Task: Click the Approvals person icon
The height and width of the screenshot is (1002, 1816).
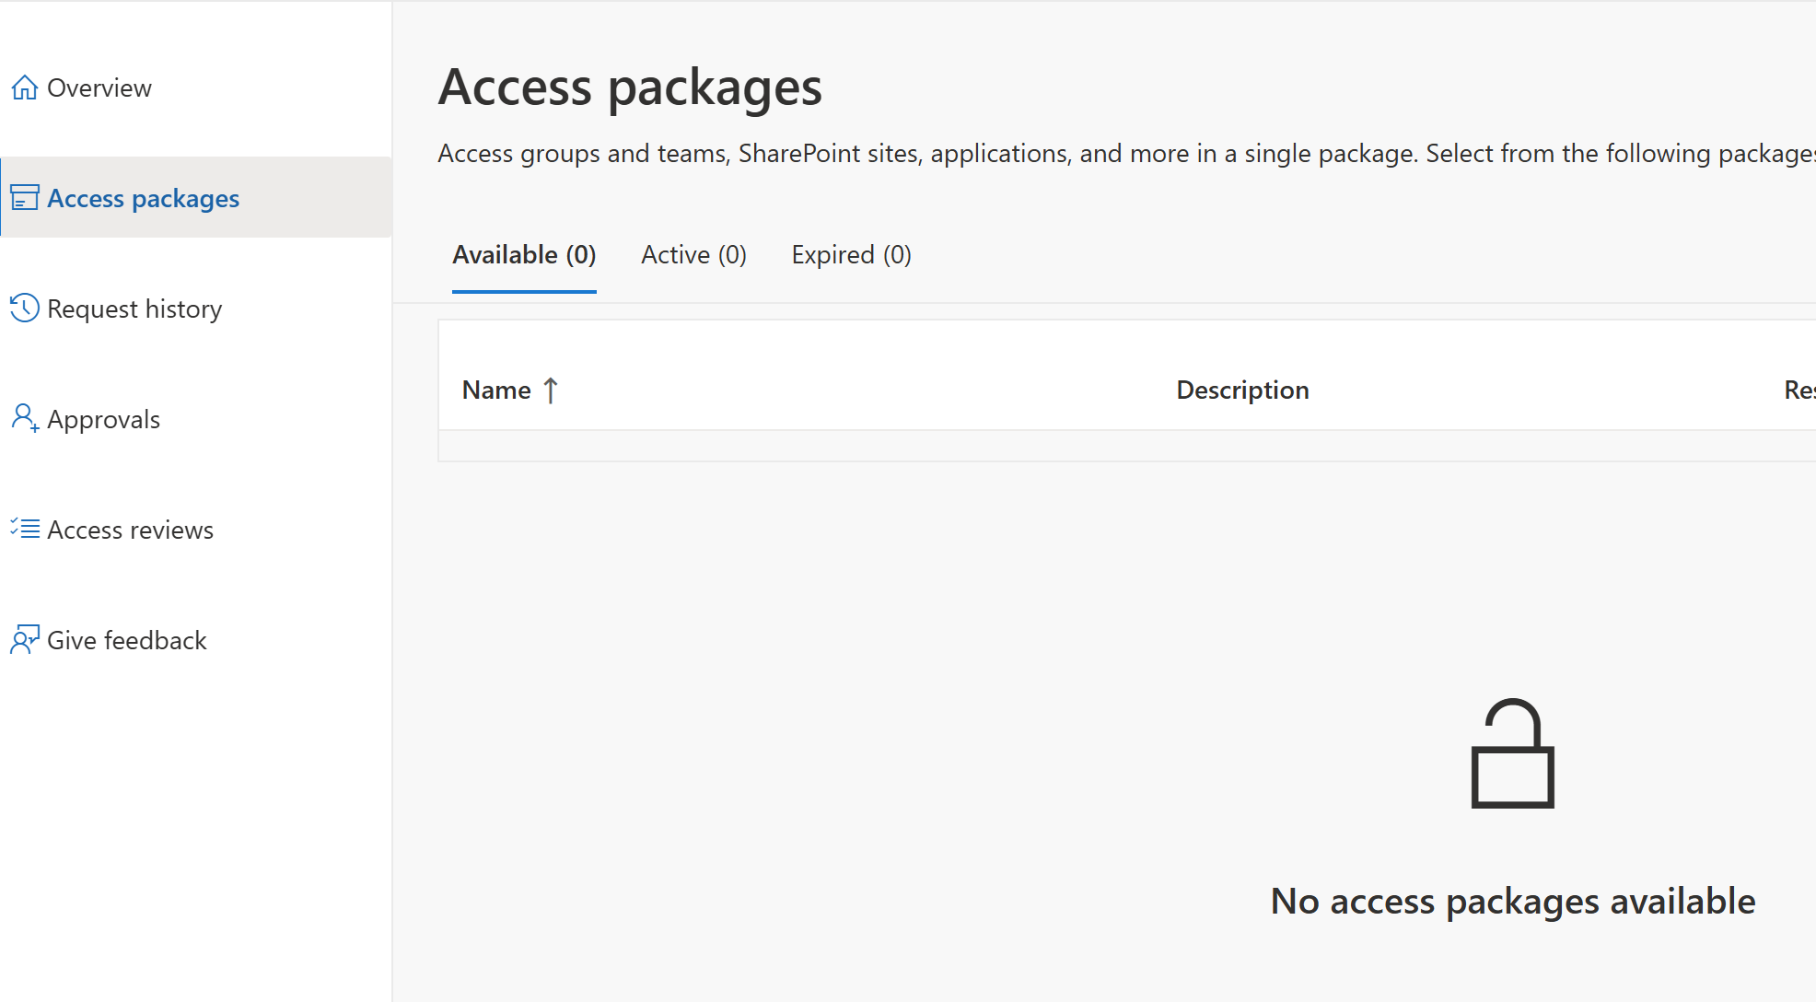Action: [x=25, y=419]
